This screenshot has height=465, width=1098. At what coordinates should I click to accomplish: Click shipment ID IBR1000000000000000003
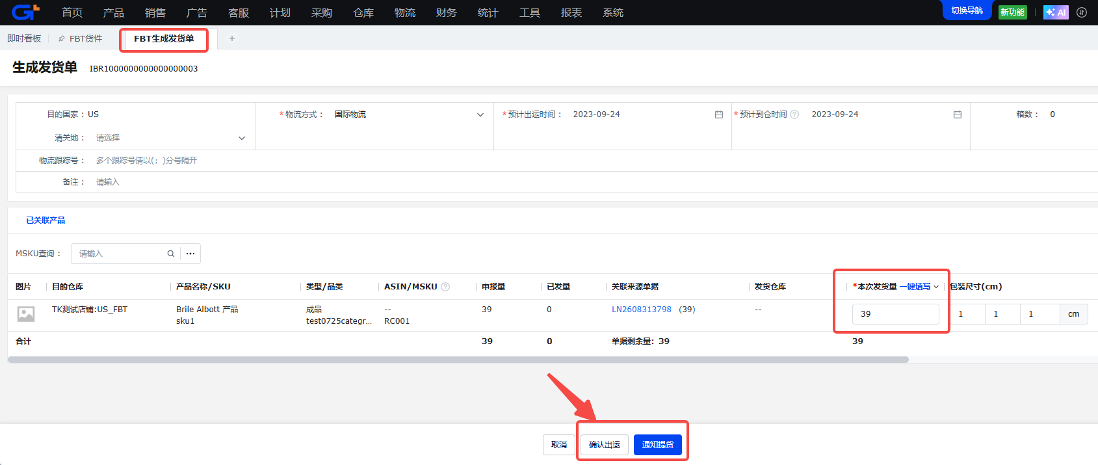tap(144, 69)
